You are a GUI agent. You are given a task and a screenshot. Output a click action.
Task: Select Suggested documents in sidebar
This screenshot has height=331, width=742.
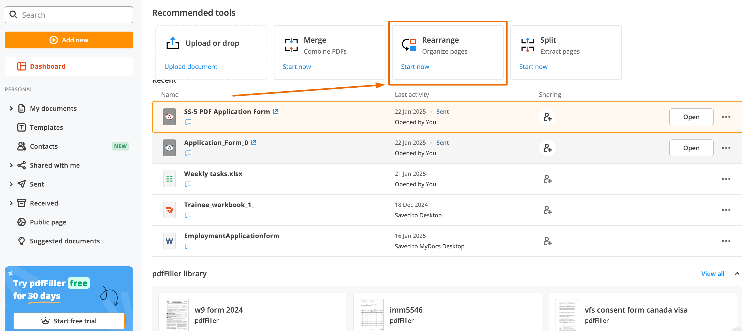[64, 241]
